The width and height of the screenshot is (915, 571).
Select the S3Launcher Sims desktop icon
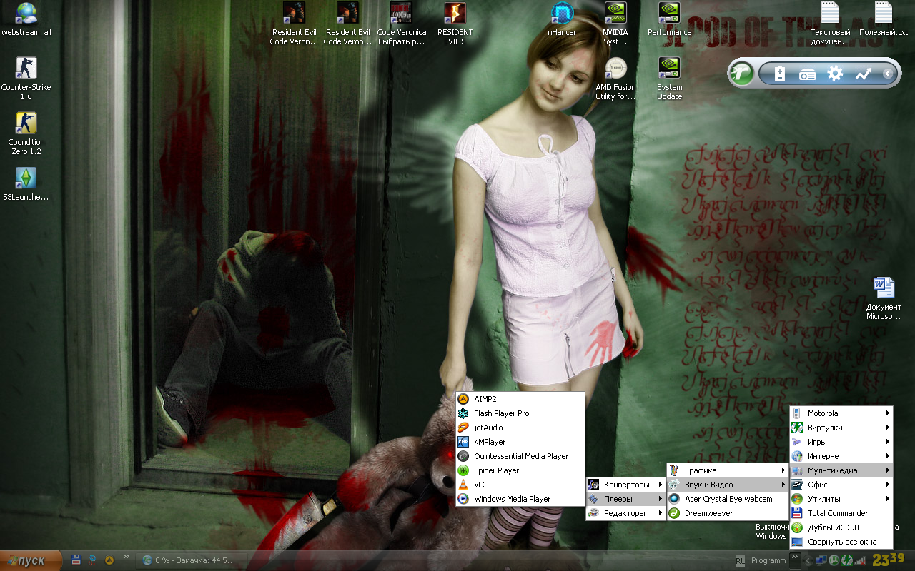26,184
